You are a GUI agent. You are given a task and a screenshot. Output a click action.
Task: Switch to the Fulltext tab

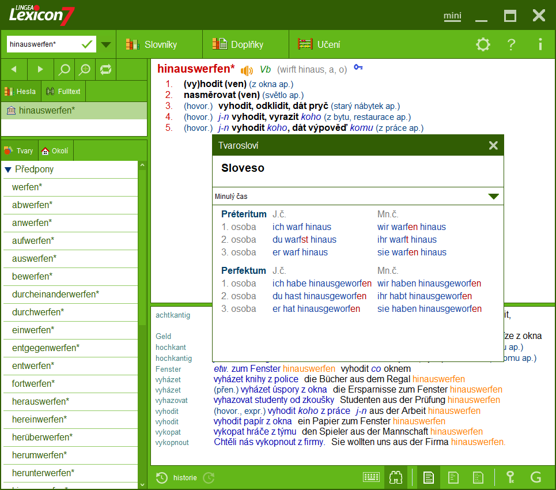63,92
